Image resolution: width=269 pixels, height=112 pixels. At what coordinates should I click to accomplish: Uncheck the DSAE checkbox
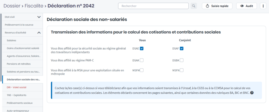[x=142, y=48]
